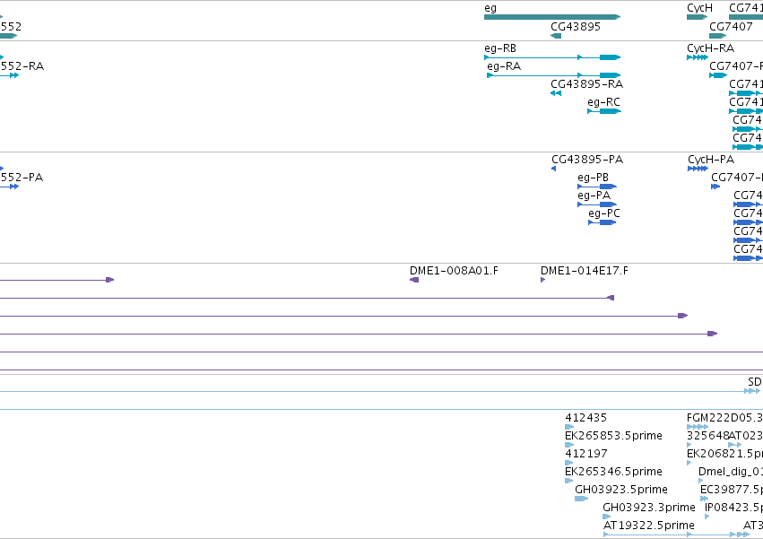The height and width of the screenshot is (539, 763).
Task: Open the eg-PA coding sequence label
Action: [x=594, y=196]
